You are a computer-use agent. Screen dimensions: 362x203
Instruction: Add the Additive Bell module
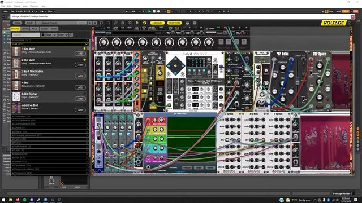80,110
